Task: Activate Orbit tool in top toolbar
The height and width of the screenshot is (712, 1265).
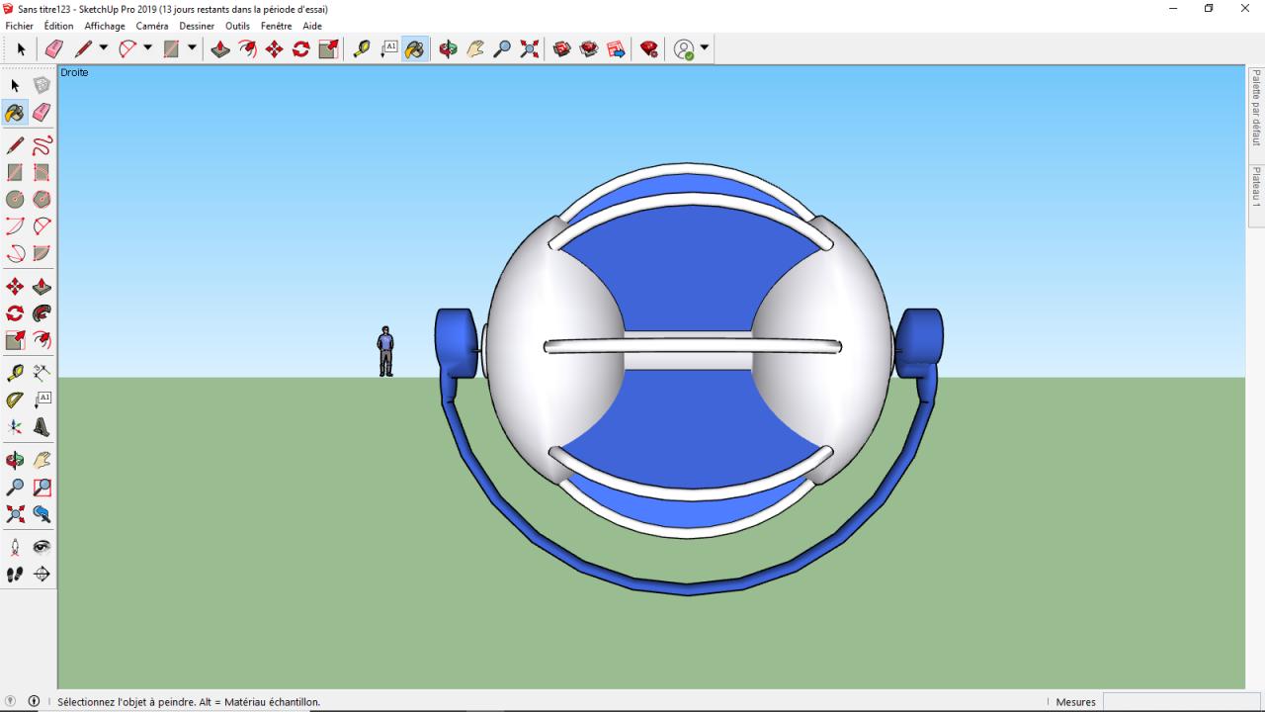Action: 448,48
